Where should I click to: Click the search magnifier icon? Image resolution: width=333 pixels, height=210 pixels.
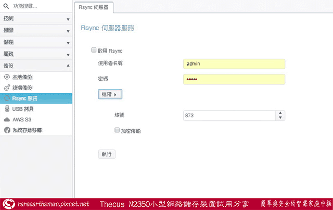[x=6, y=6]
